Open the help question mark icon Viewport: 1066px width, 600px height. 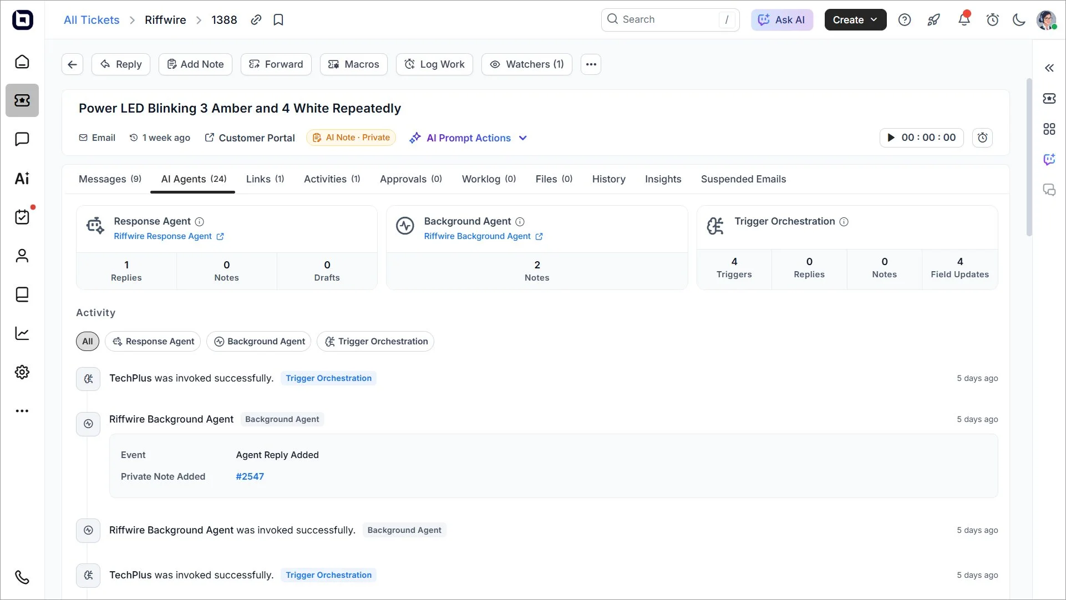[x=905, y=20]
